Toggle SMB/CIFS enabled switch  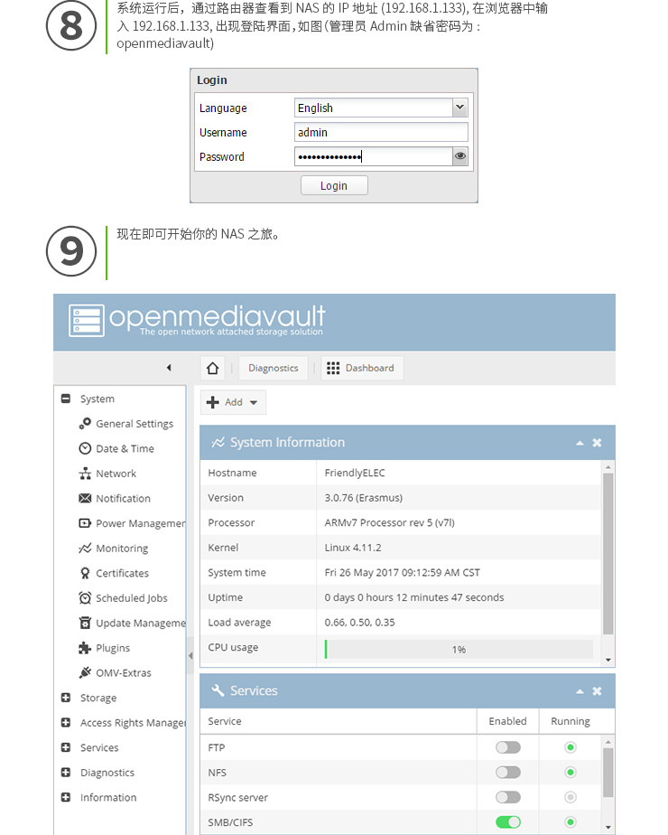point(508,822)
